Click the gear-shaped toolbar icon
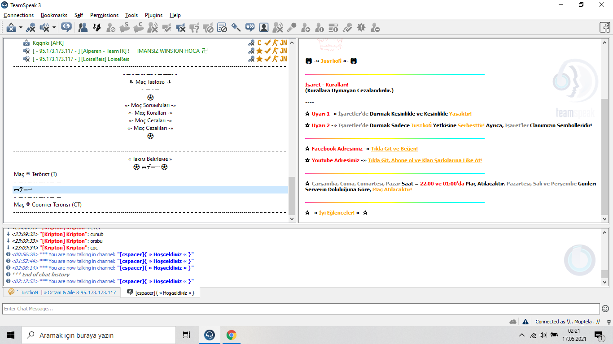The height and width of the screenshot is (344, 613). [361, 28]
